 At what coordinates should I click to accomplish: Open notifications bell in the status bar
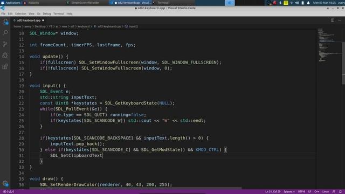[340, 192]
